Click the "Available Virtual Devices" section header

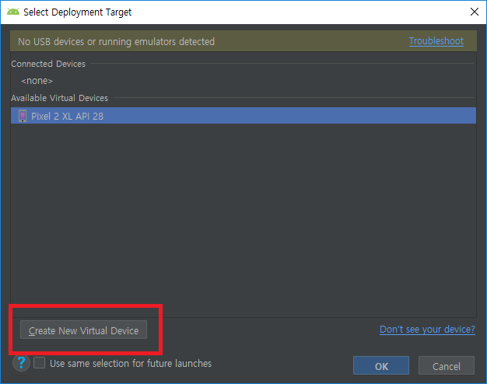pyautogui.click(x=59, y=98)
